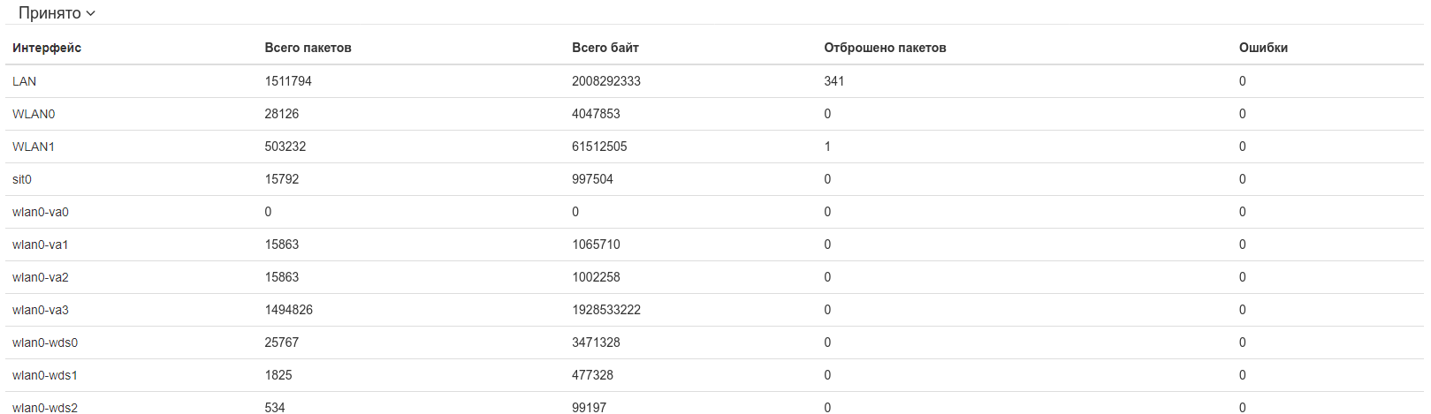The image size is (1431, 414).
Task: Select the WLAN1 interface name
Action: pyautogui.click(x=34, y=147)
